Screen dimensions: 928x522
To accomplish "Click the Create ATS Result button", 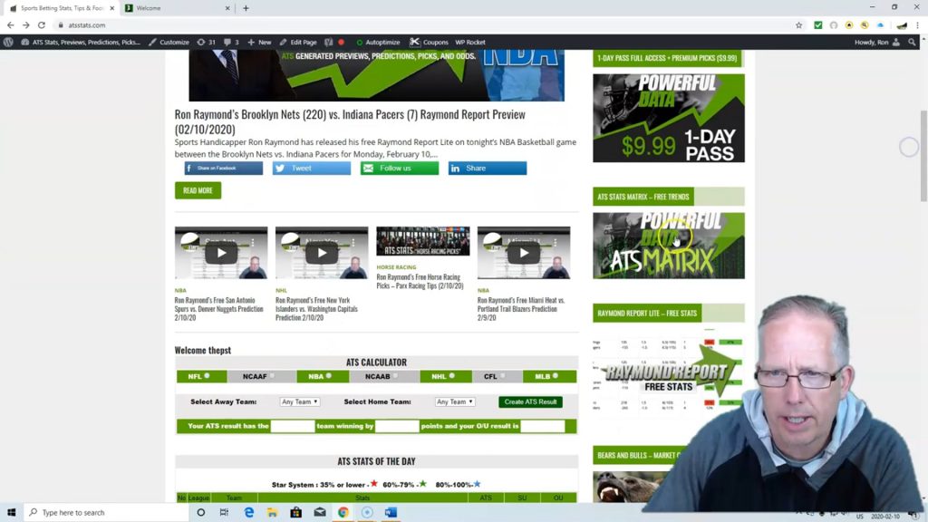I will coord(530,401).
